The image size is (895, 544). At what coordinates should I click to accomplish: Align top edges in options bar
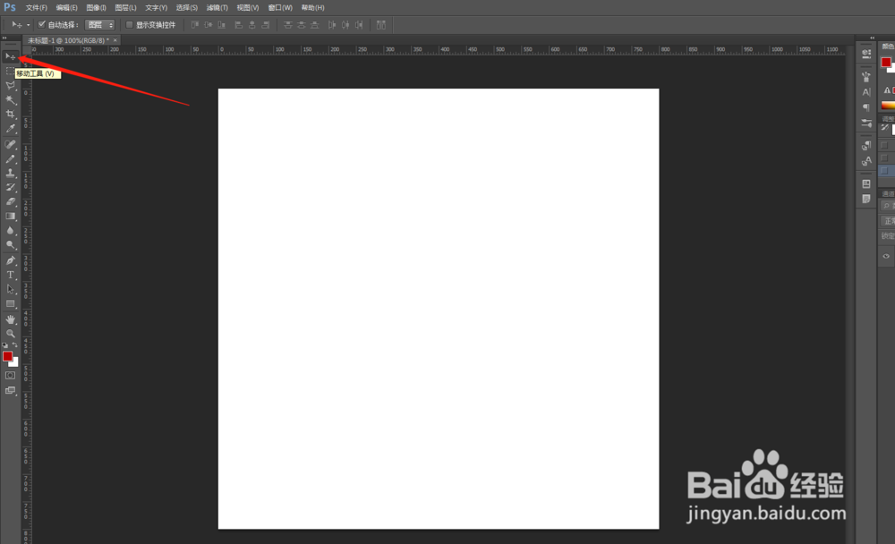[x=194, y=25]
